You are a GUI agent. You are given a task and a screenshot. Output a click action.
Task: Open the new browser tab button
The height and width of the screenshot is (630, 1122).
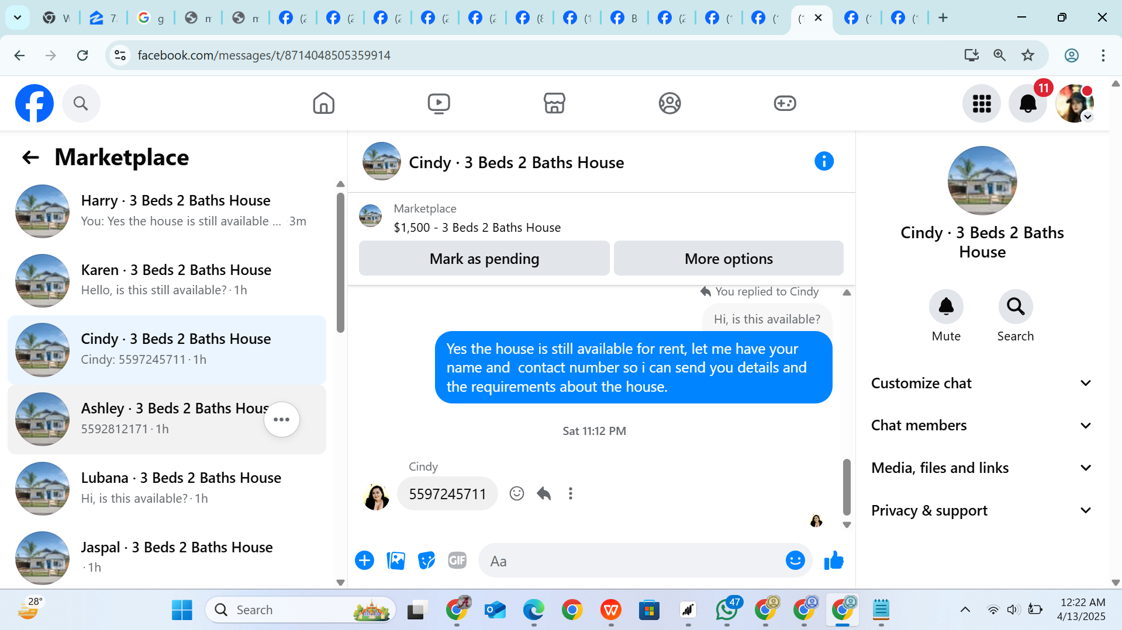943,18
